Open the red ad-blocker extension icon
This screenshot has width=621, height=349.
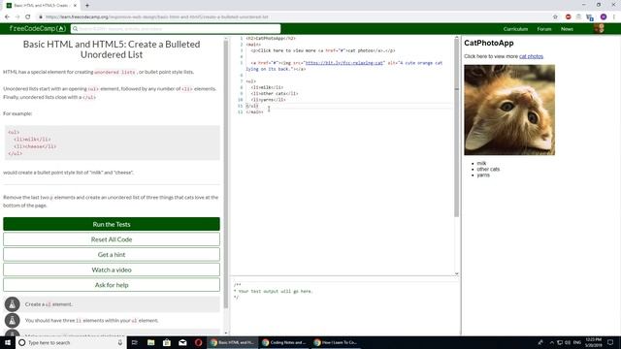(x=569, y=17)
